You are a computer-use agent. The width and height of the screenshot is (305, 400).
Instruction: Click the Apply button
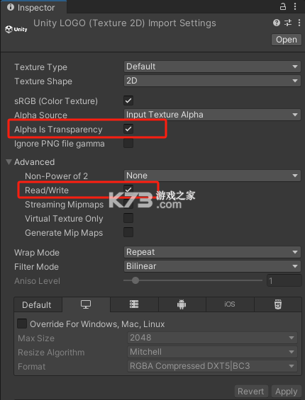tap(287, 392)
